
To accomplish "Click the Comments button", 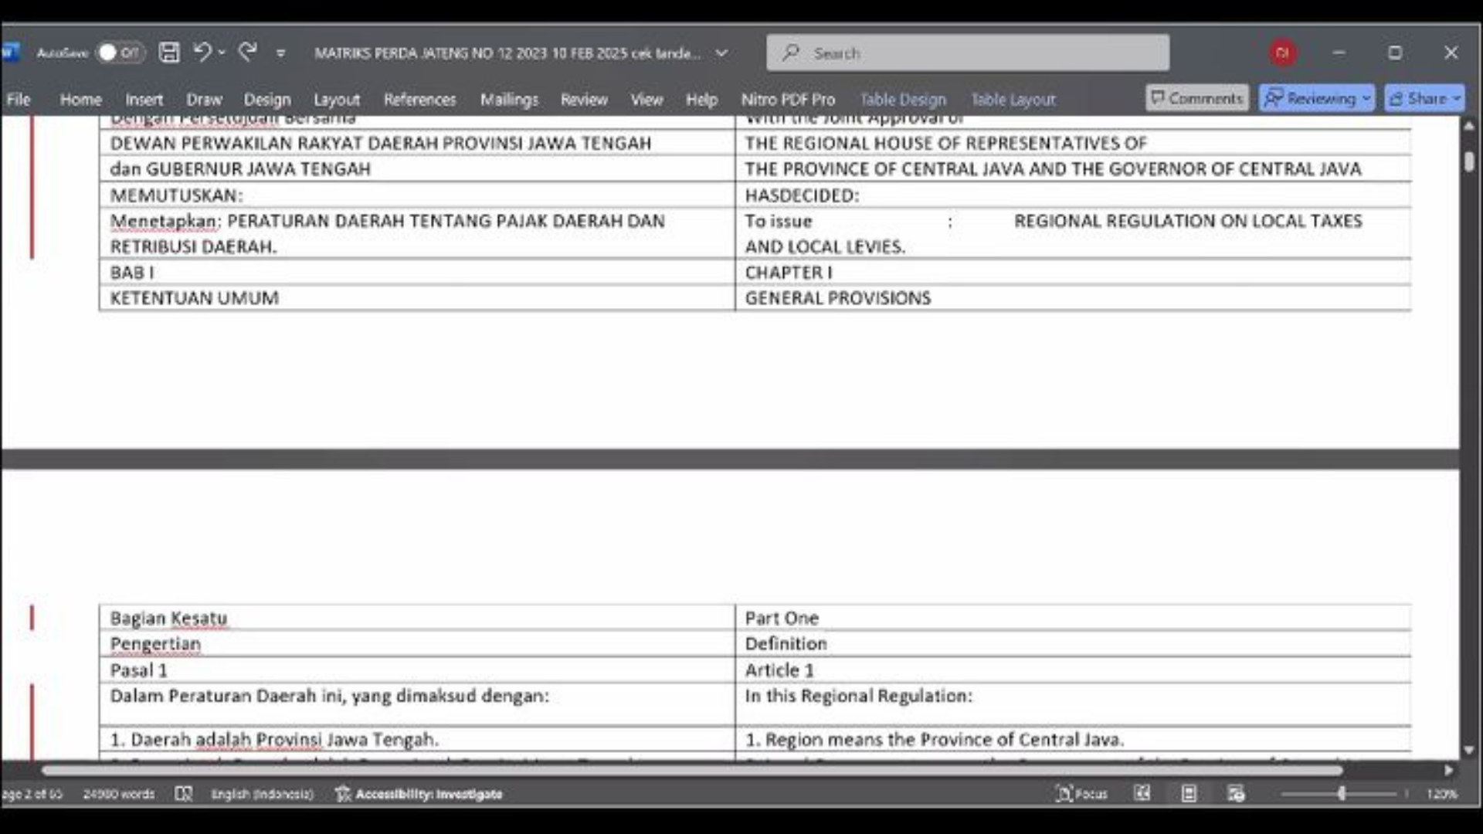I will pos(1196,98).
